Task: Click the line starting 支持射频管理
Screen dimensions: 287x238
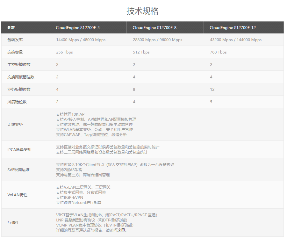Action: [94, 125]
